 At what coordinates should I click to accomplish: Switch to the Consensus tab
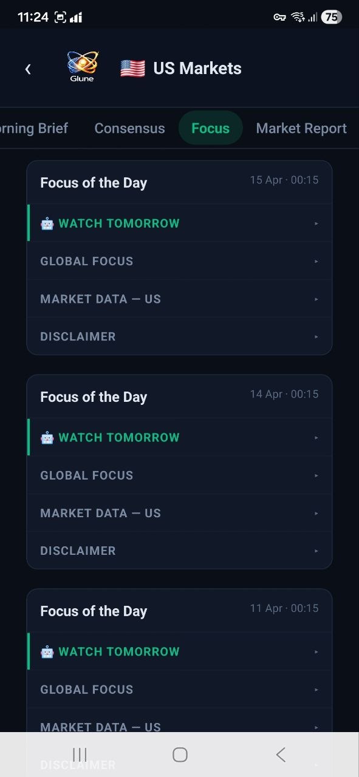pyautogui.click(x=129, y=128)
